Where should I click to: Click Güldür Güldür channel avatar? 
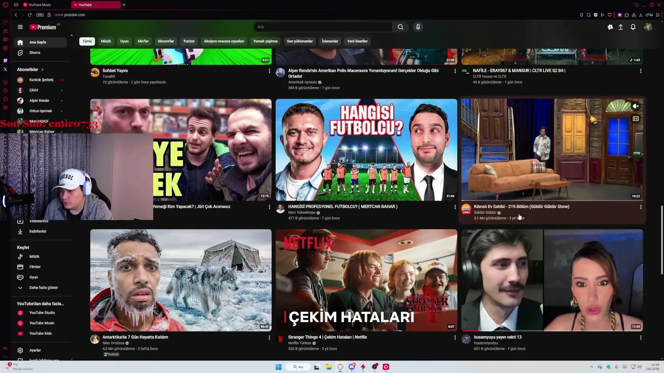[466, 209]
